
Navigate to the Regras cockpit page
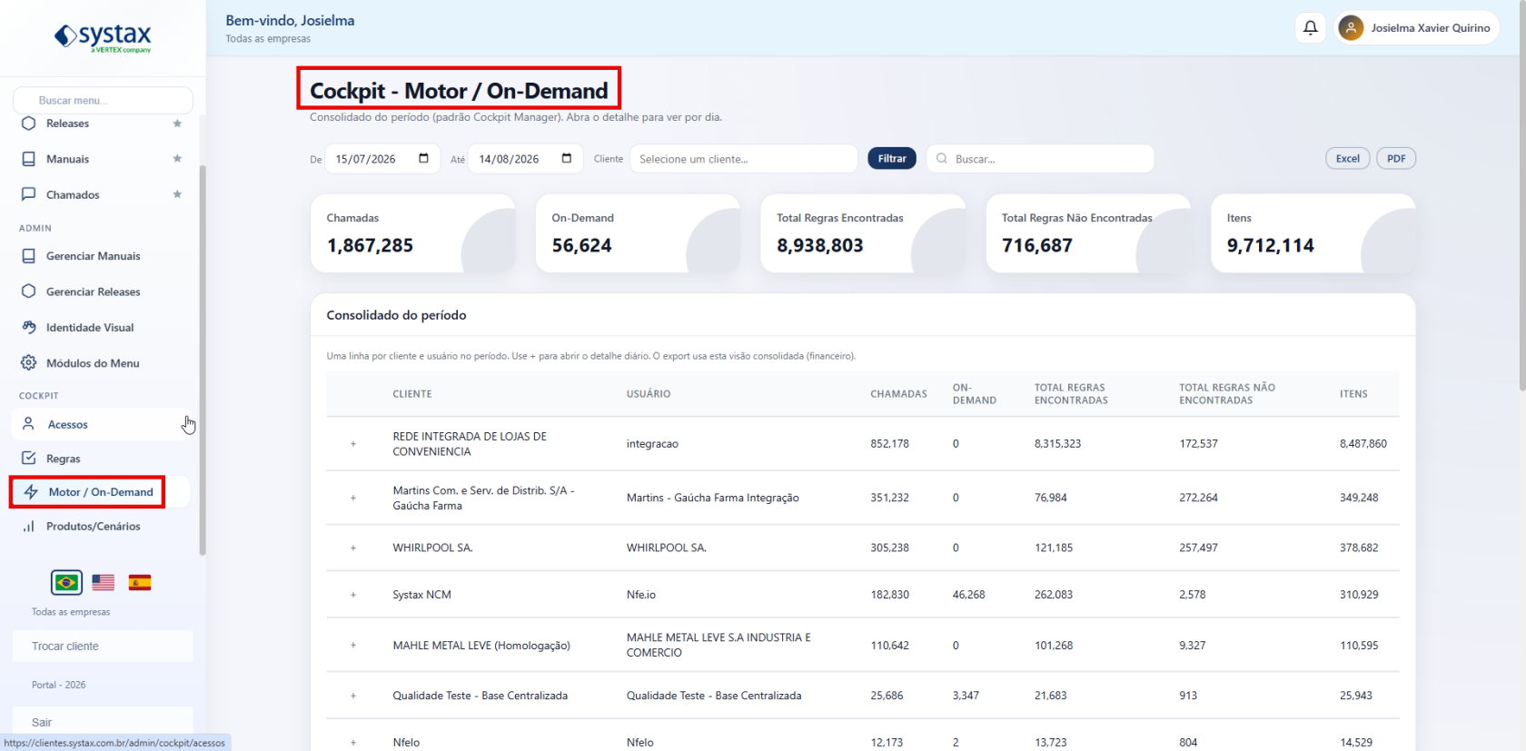click(x=102, y=458)
